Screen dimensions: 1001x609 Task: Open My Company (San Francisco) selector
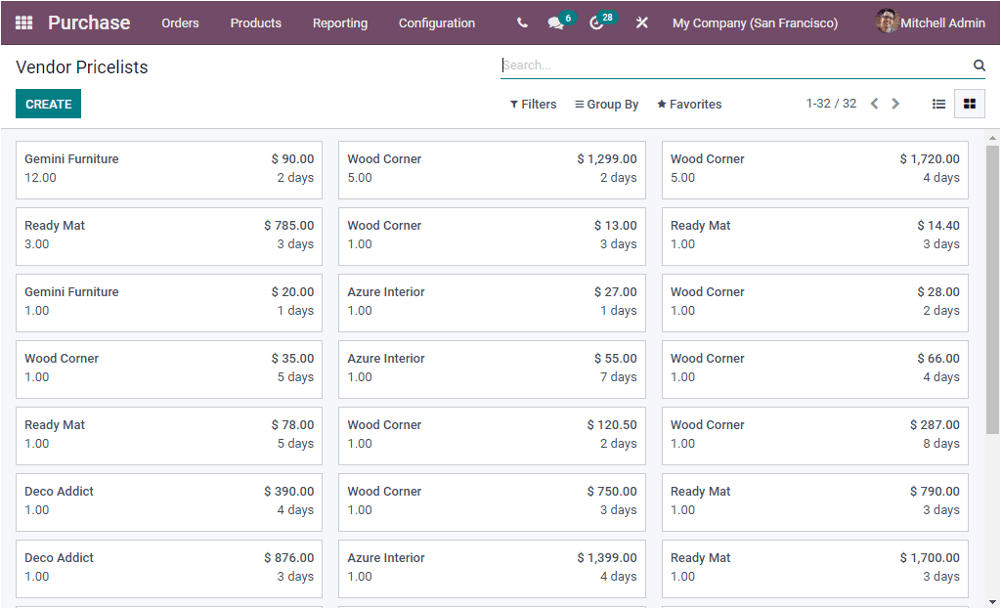pyautogui.click(x=755, y=22)
